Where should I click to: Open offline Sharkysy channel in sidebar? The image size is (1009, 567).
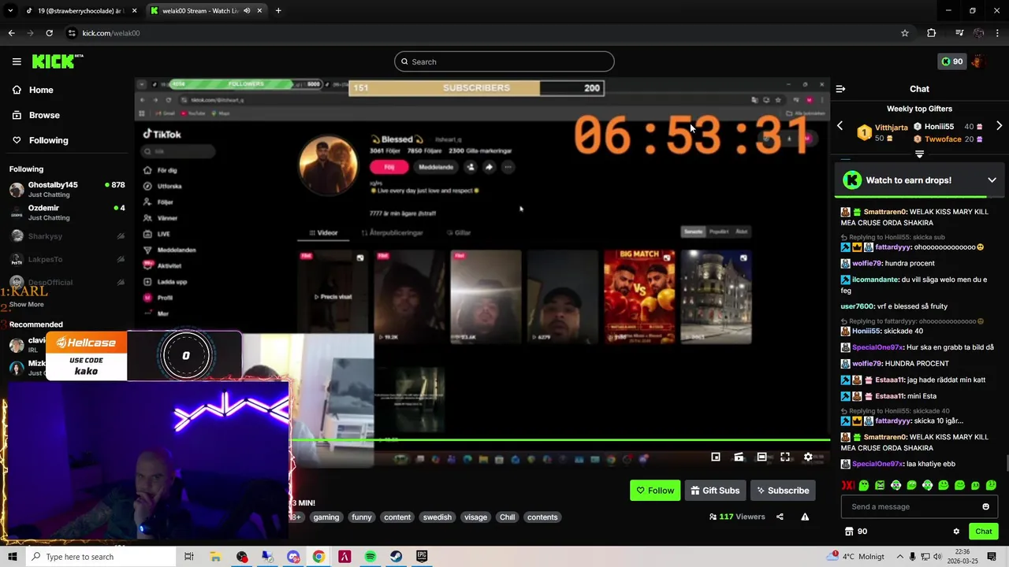pos(67,236)
